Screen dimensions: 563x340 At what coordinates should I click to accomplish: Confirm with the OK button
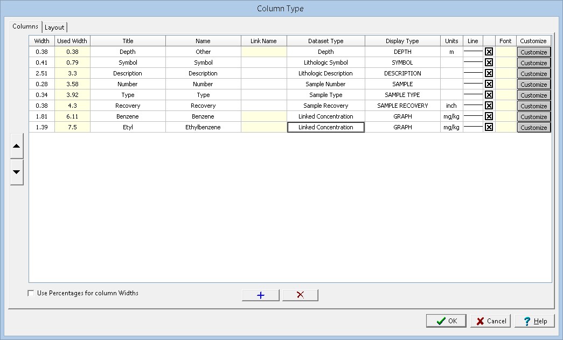[x=446, y=321]
